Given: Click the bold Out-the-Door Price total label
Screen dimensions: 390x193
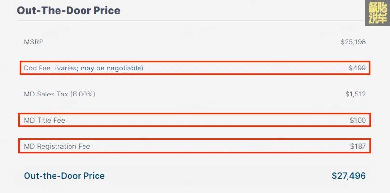Looking at the screenshot, I should (x=64, y=176).
